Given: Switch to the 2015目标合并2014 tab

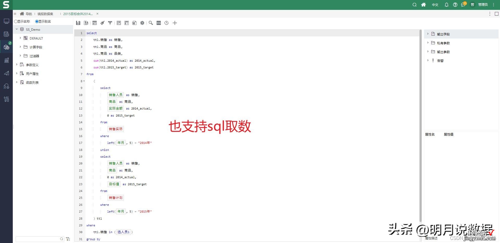Looking at the screenshot, I should coord(78,14).
